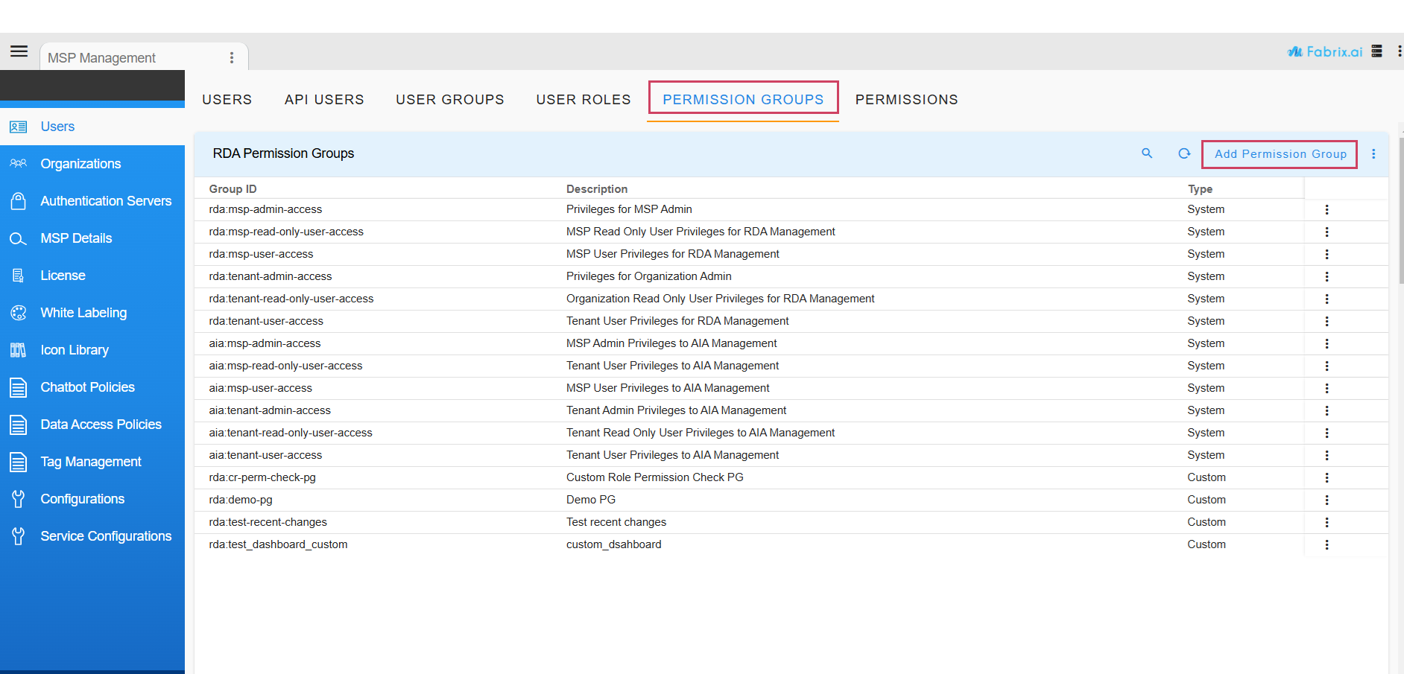Refresh the permission groups list
1404x674 pixels.
[x=1184, y=153]
